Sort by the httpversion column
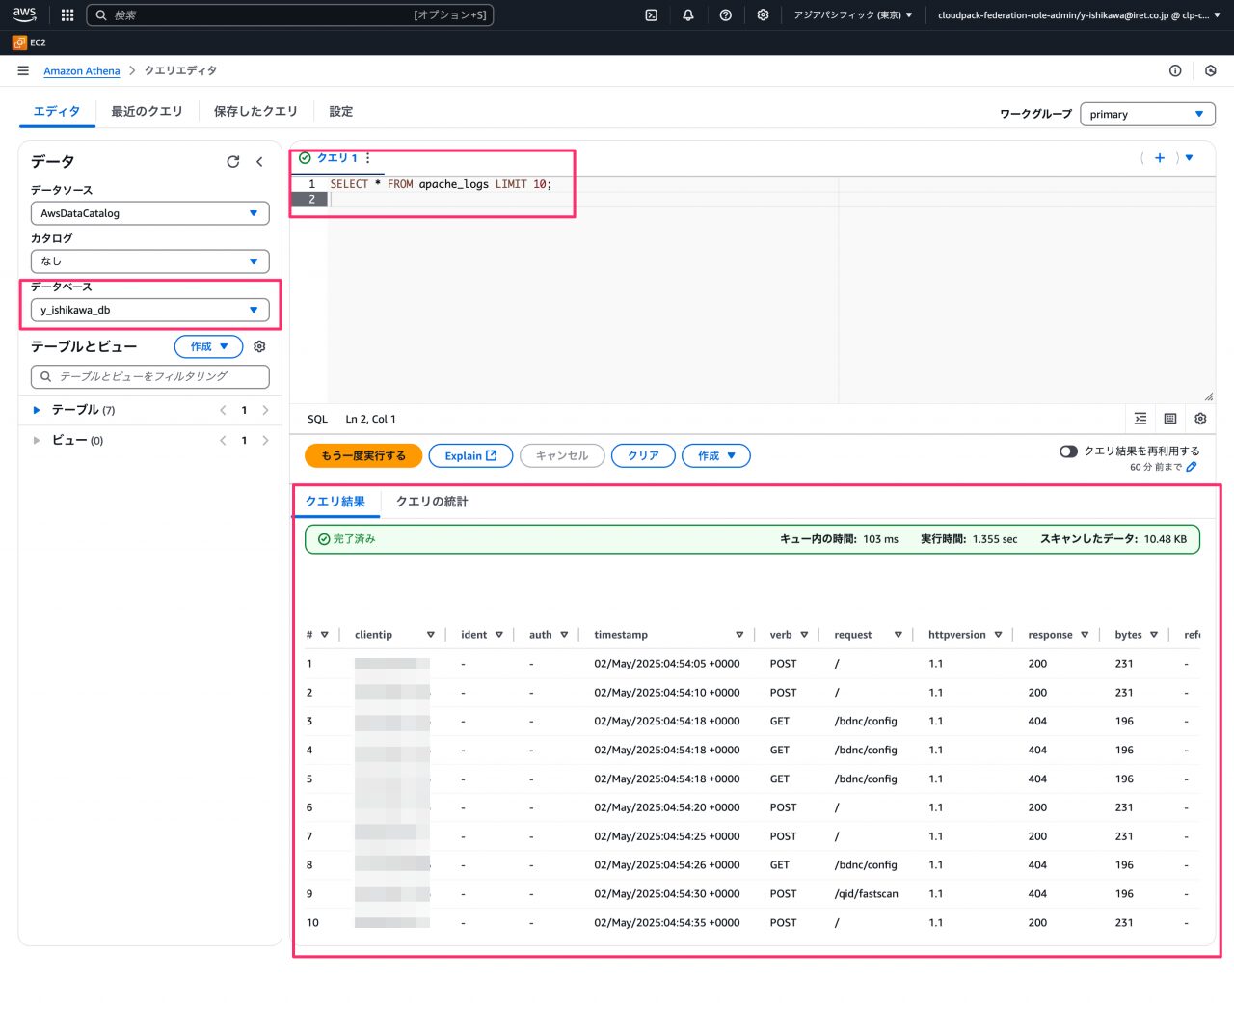The width and height of the screenshot is (1234, 1011). point(998,635)
